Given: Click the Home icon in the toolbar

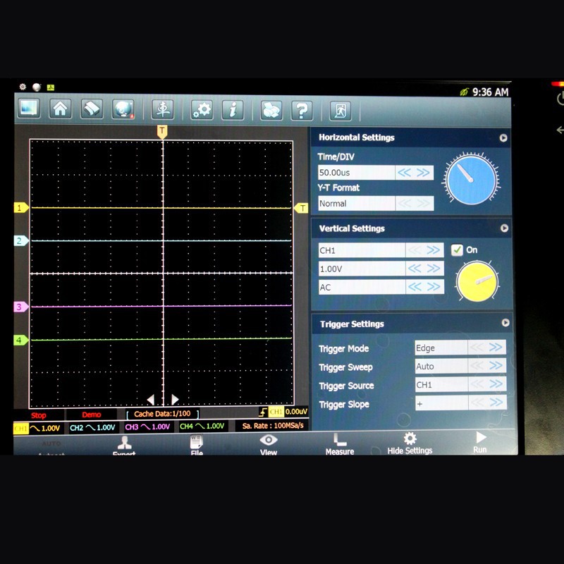Looking at the screenshot, I should click(61, 109).
